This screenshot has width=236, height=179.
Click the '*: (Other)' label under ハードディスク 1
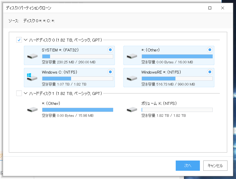pyautogui.click(x=51, y=103)
